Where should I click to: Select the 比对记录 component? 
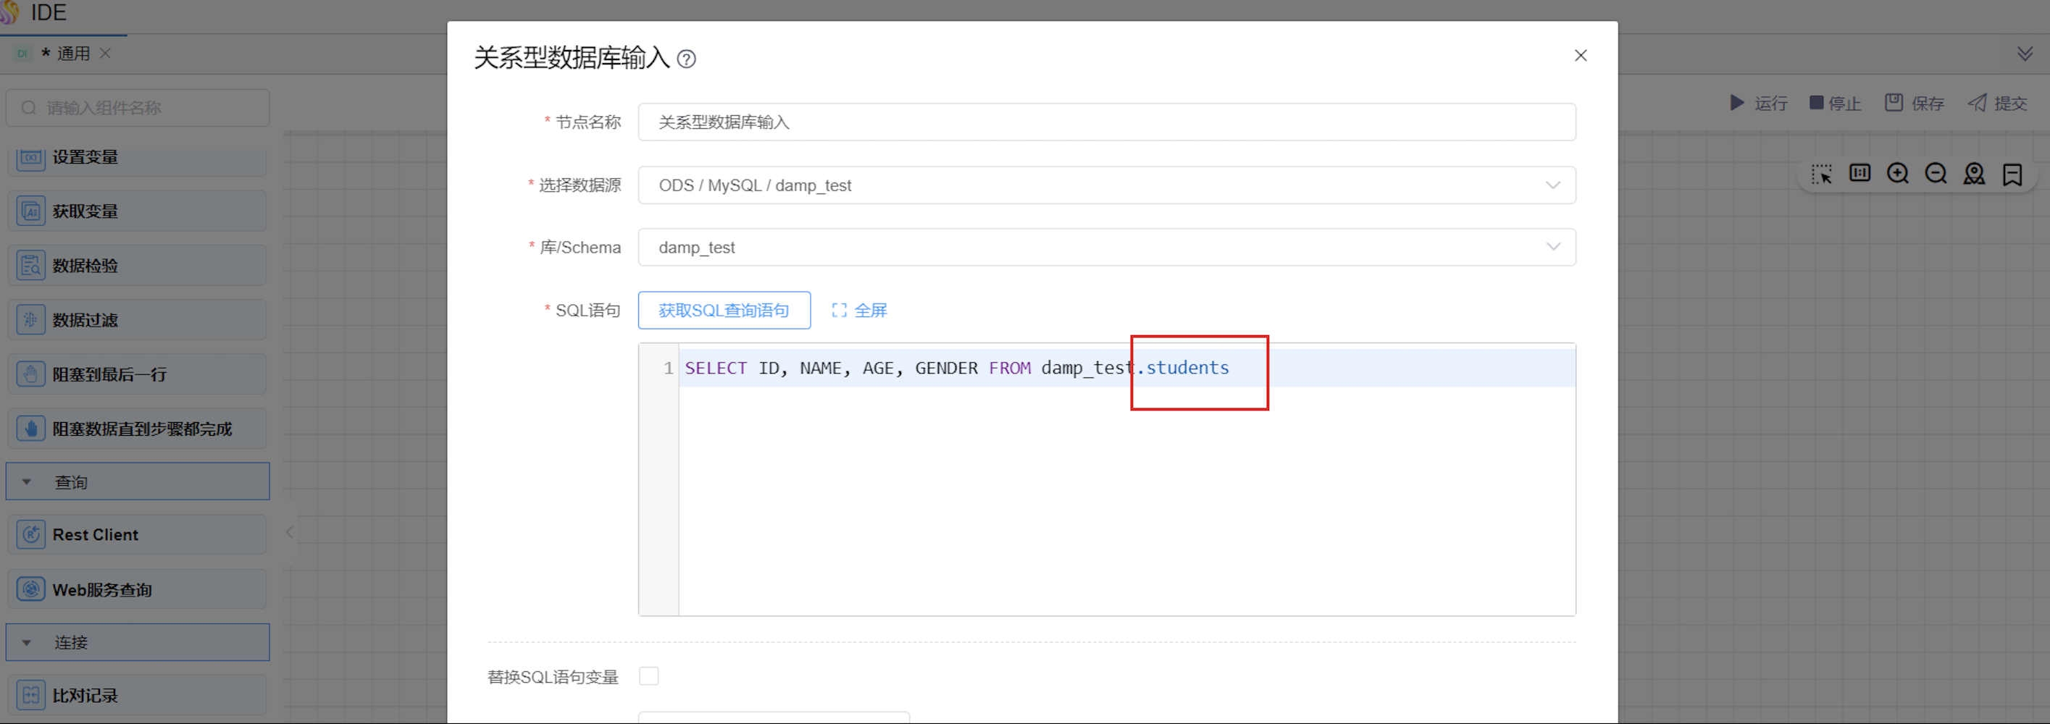pos(138,695)
